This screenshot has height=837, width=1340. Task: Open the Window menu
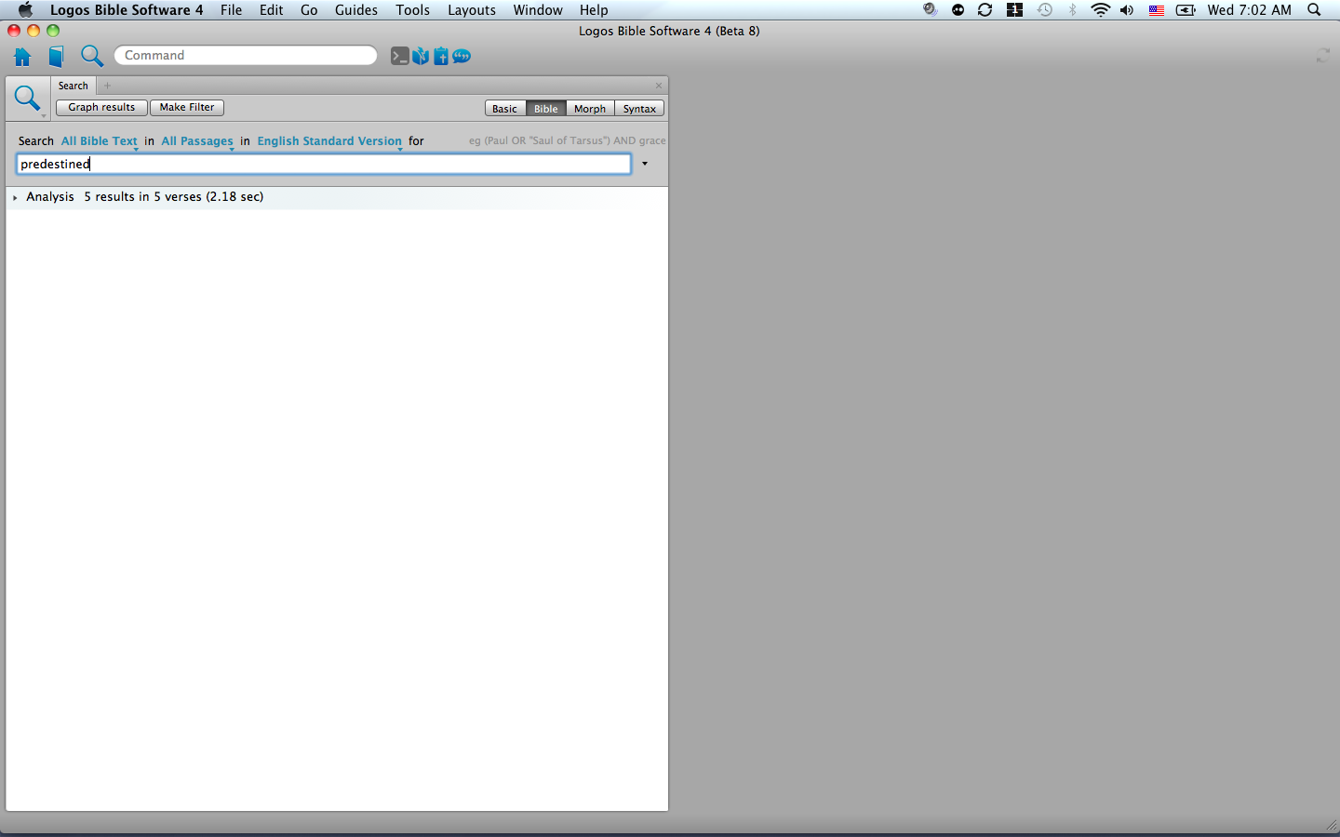pos(538,10)
